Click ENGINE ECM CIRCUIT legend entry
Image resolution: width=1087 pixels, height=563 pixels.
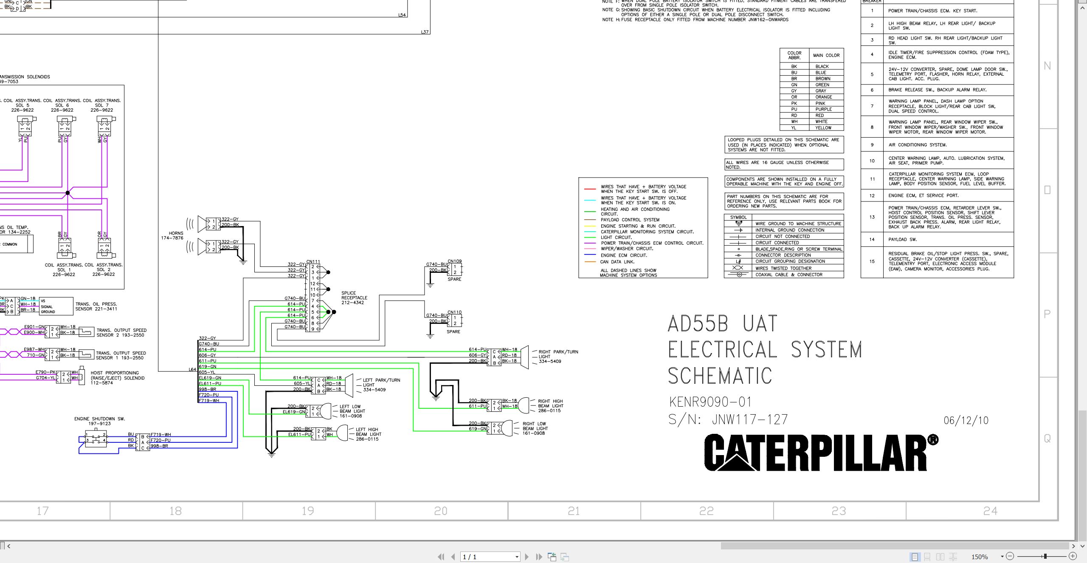click(624, 255)
